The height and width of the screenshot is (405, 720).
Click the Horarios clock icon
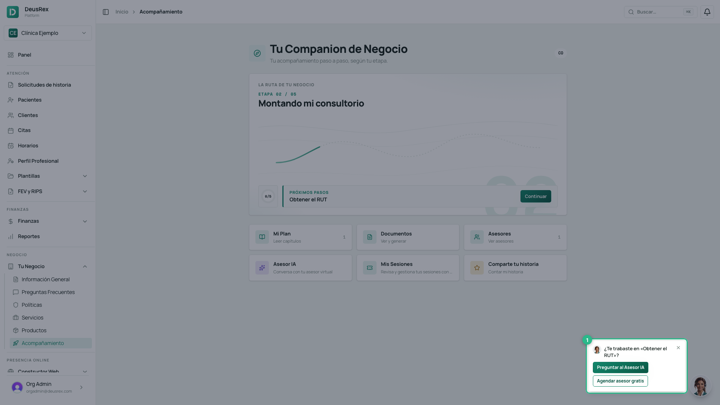(10, 146)
